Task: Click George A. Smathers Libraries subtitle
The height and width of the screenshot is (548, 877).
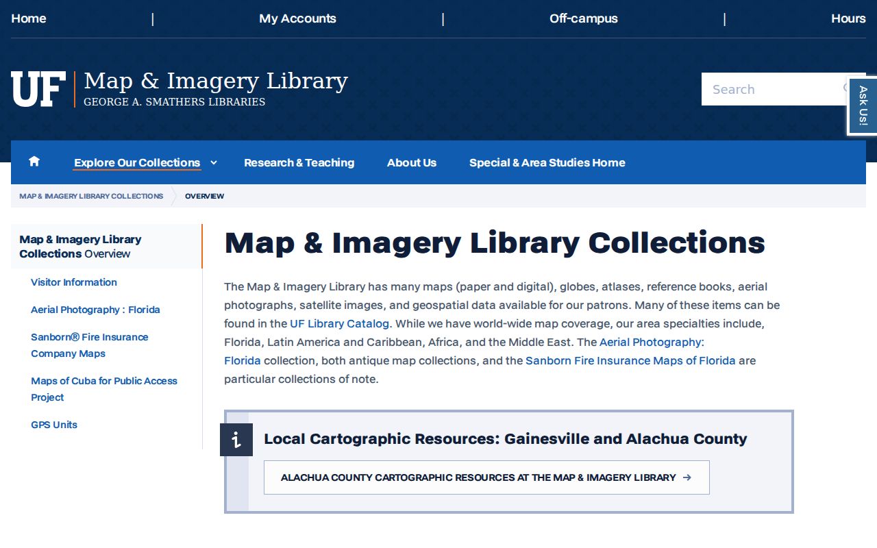Action: click(x=175, y=102)
